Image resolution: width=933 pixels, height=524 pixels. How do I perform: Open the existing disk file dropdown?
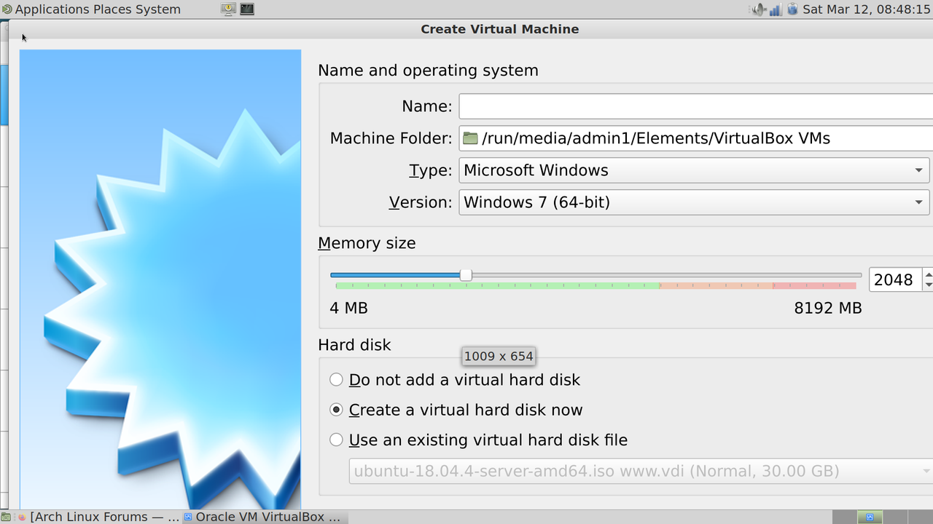click(641, 471)
